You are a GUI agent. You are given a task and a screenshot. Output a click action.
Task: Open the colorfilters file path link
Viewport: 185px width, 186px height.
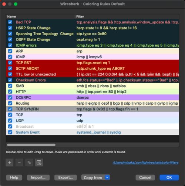pos(145,163)
